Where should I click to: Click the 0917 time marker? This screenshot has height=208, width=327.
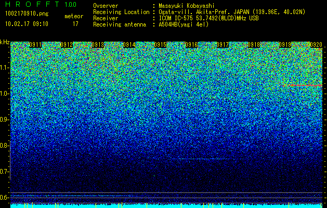click(x=223, y=45)
